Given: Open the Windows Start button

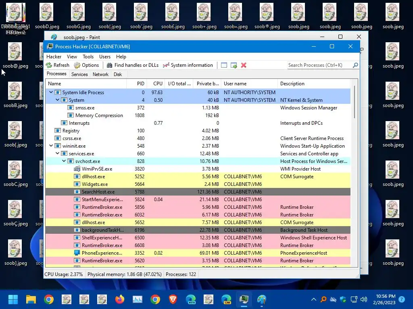Looking at the screenshot, I should point(13,299).
